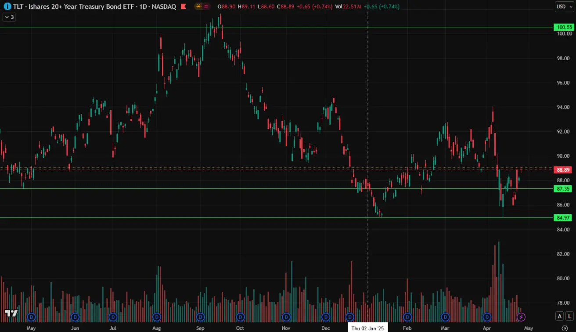This screenshot has height=332, width=576.
Task: Click dividend marker above Apr label
Action: [x=487, y=317]
